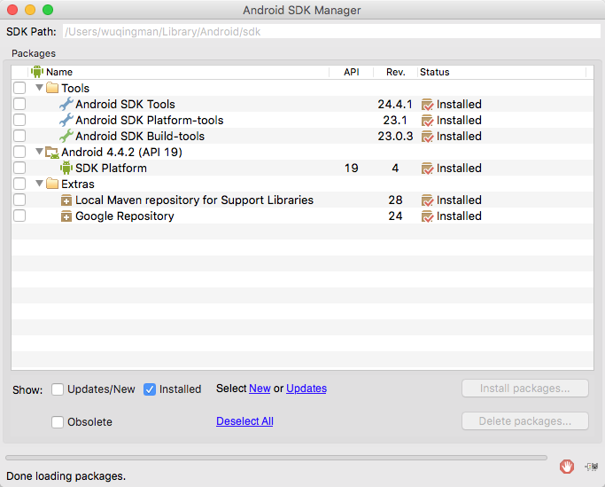Click the Android 4.4.2 folder icon
605x487 pixels.
[x=52, y=152]
